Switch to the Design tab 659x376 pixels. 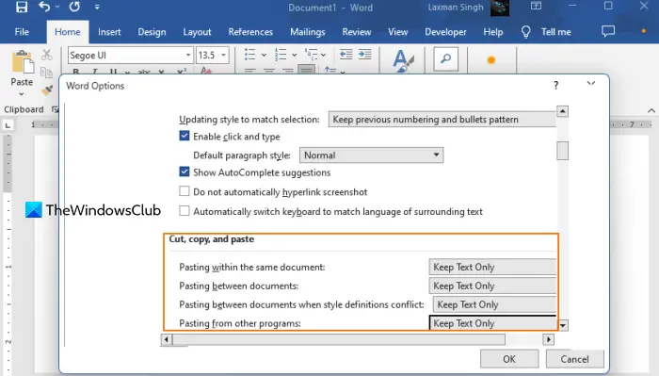pos(152,32)
